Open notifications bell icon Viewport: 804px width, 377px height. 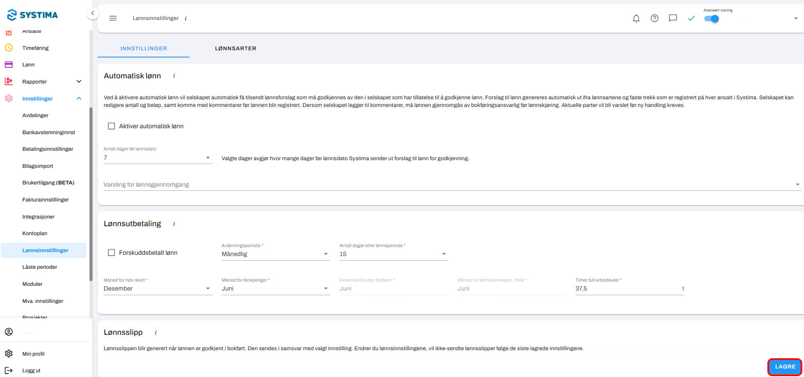point(636,18)
